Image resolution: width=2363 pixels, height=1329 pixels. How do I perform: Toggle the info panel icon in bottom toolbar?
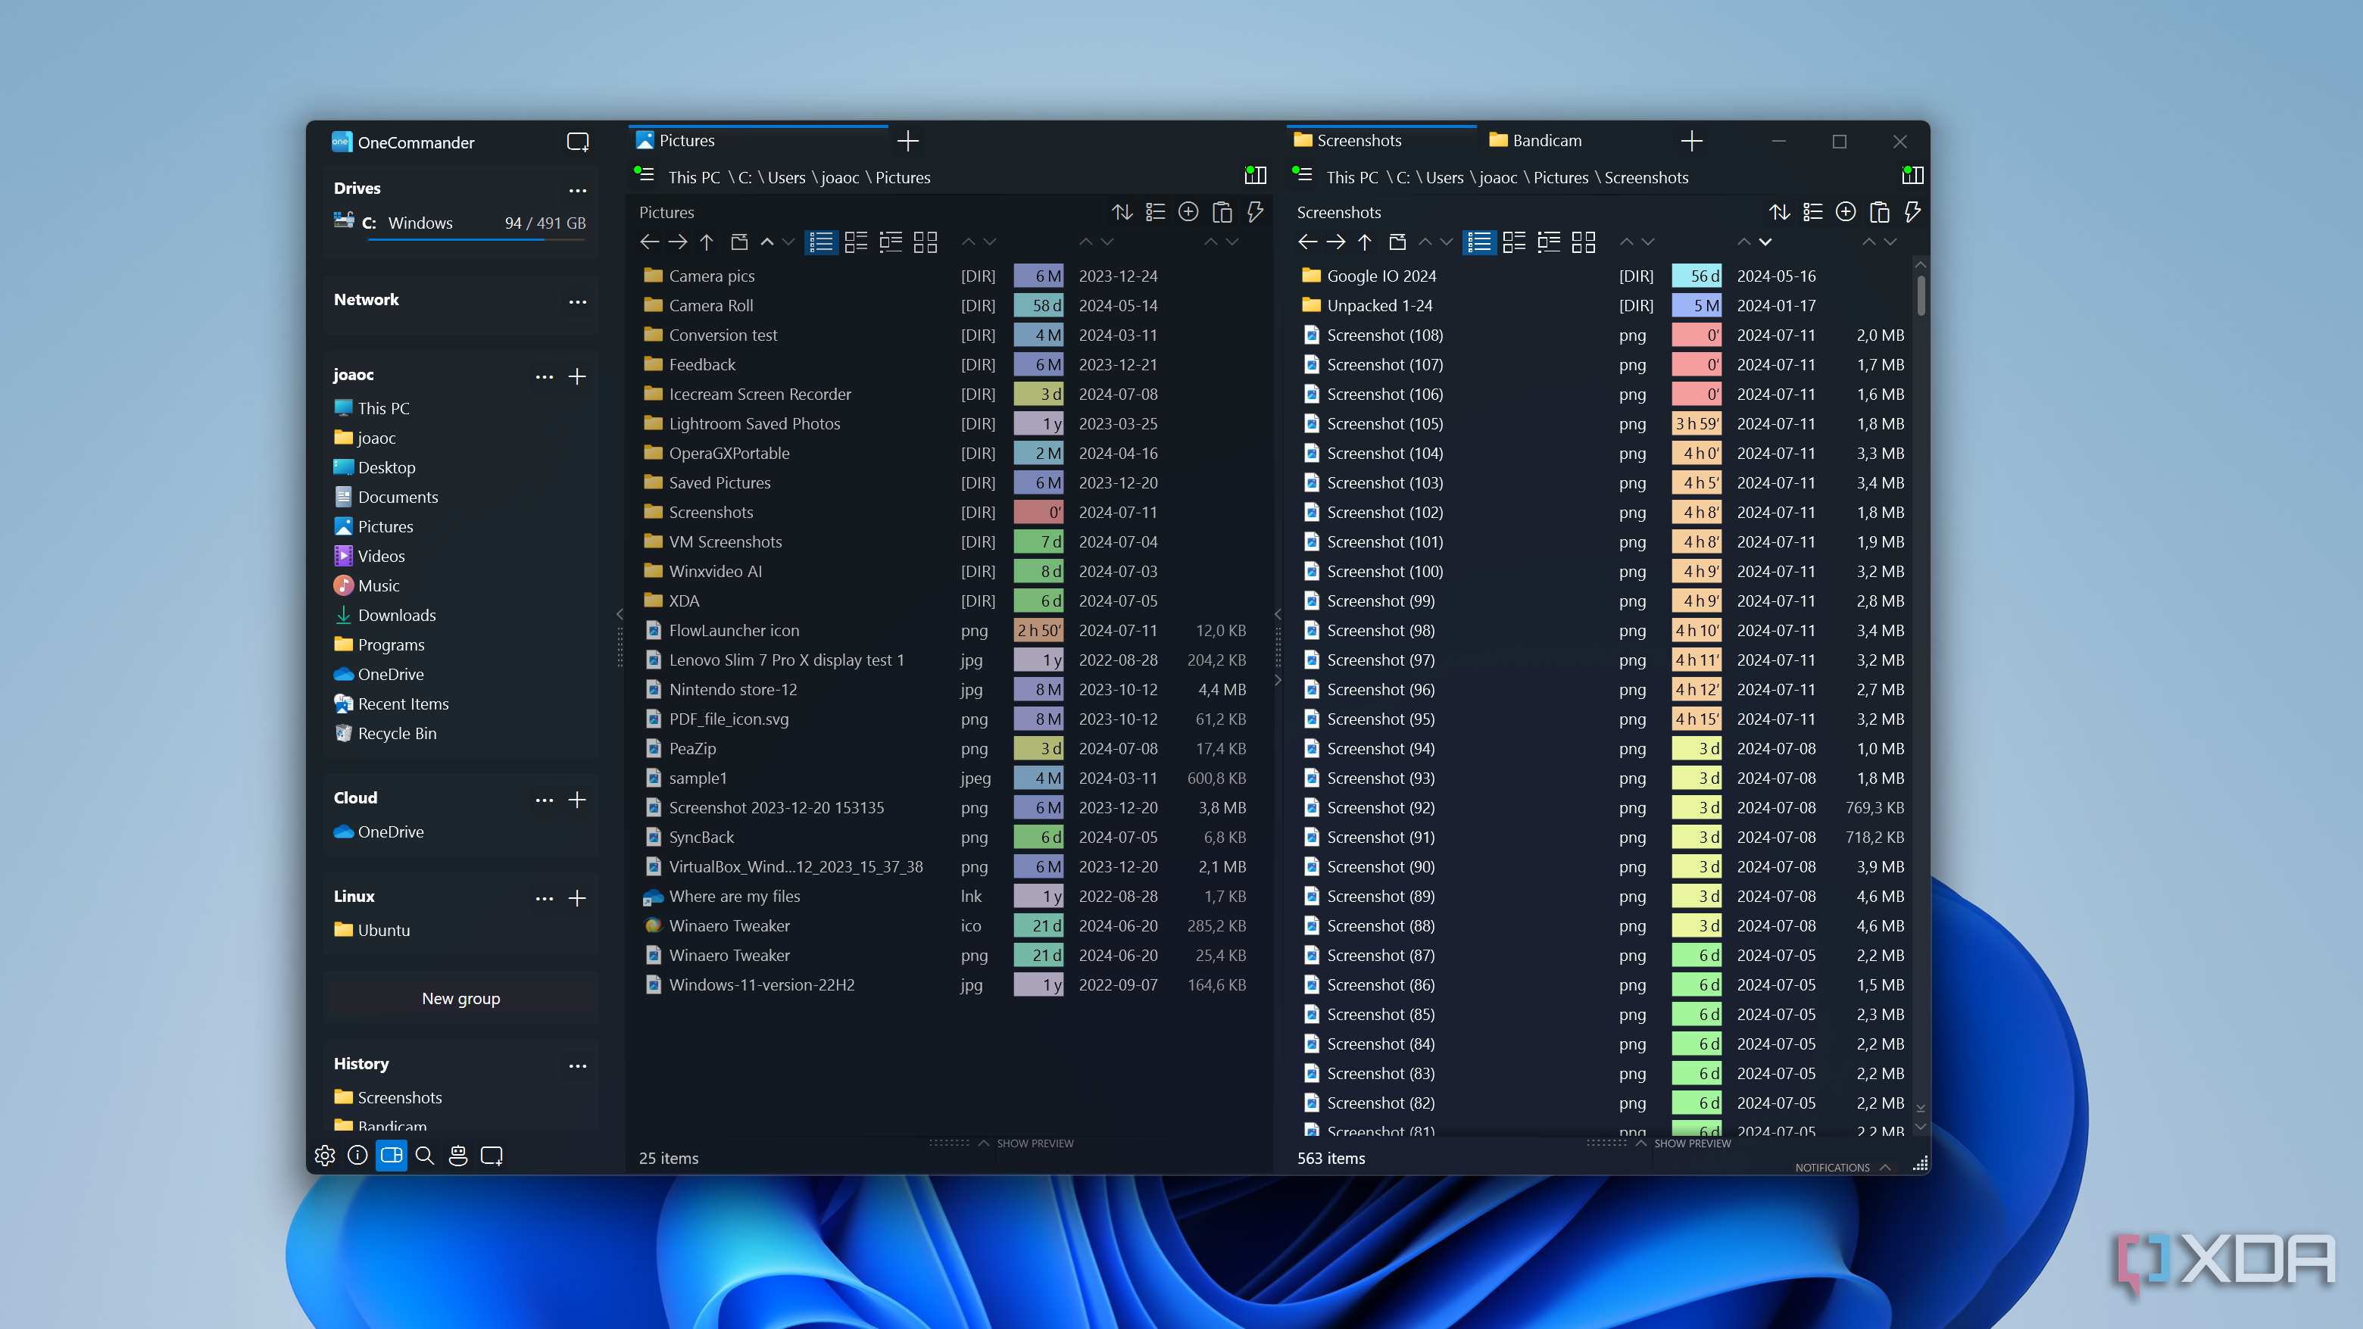tap(357, 1156)
